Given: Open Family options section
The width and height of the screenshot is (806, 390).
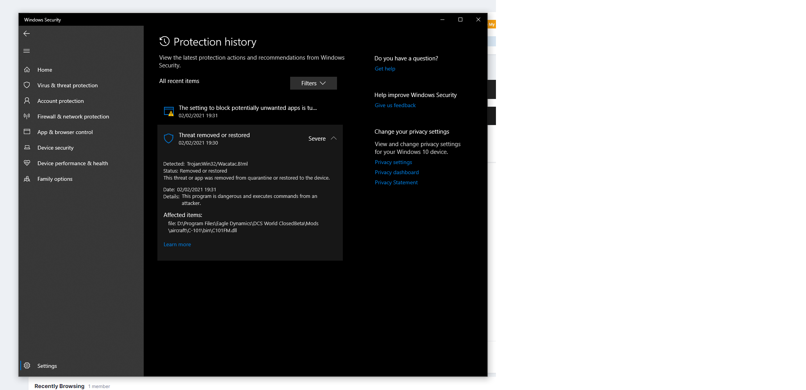Looking at the screenshot, I should click(81, 179).
